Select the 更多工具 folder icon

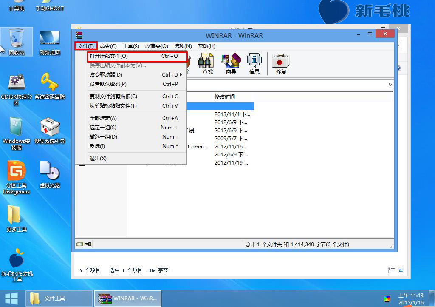[17, 219]
